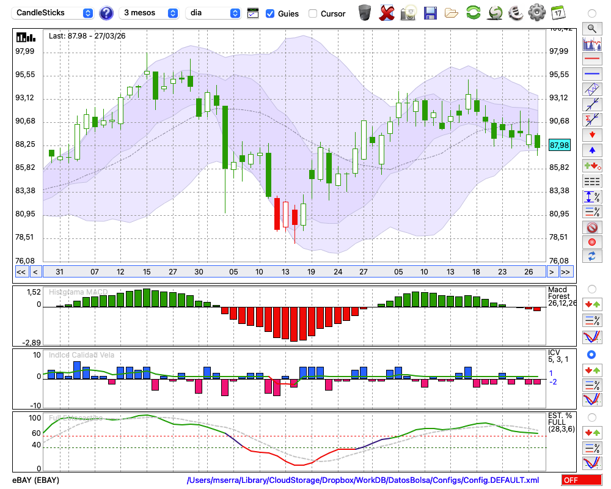This screenshot has width=611, height=489.
Task: Click Stochastic panel indicator curve button
Action: (x=592, y=463)
